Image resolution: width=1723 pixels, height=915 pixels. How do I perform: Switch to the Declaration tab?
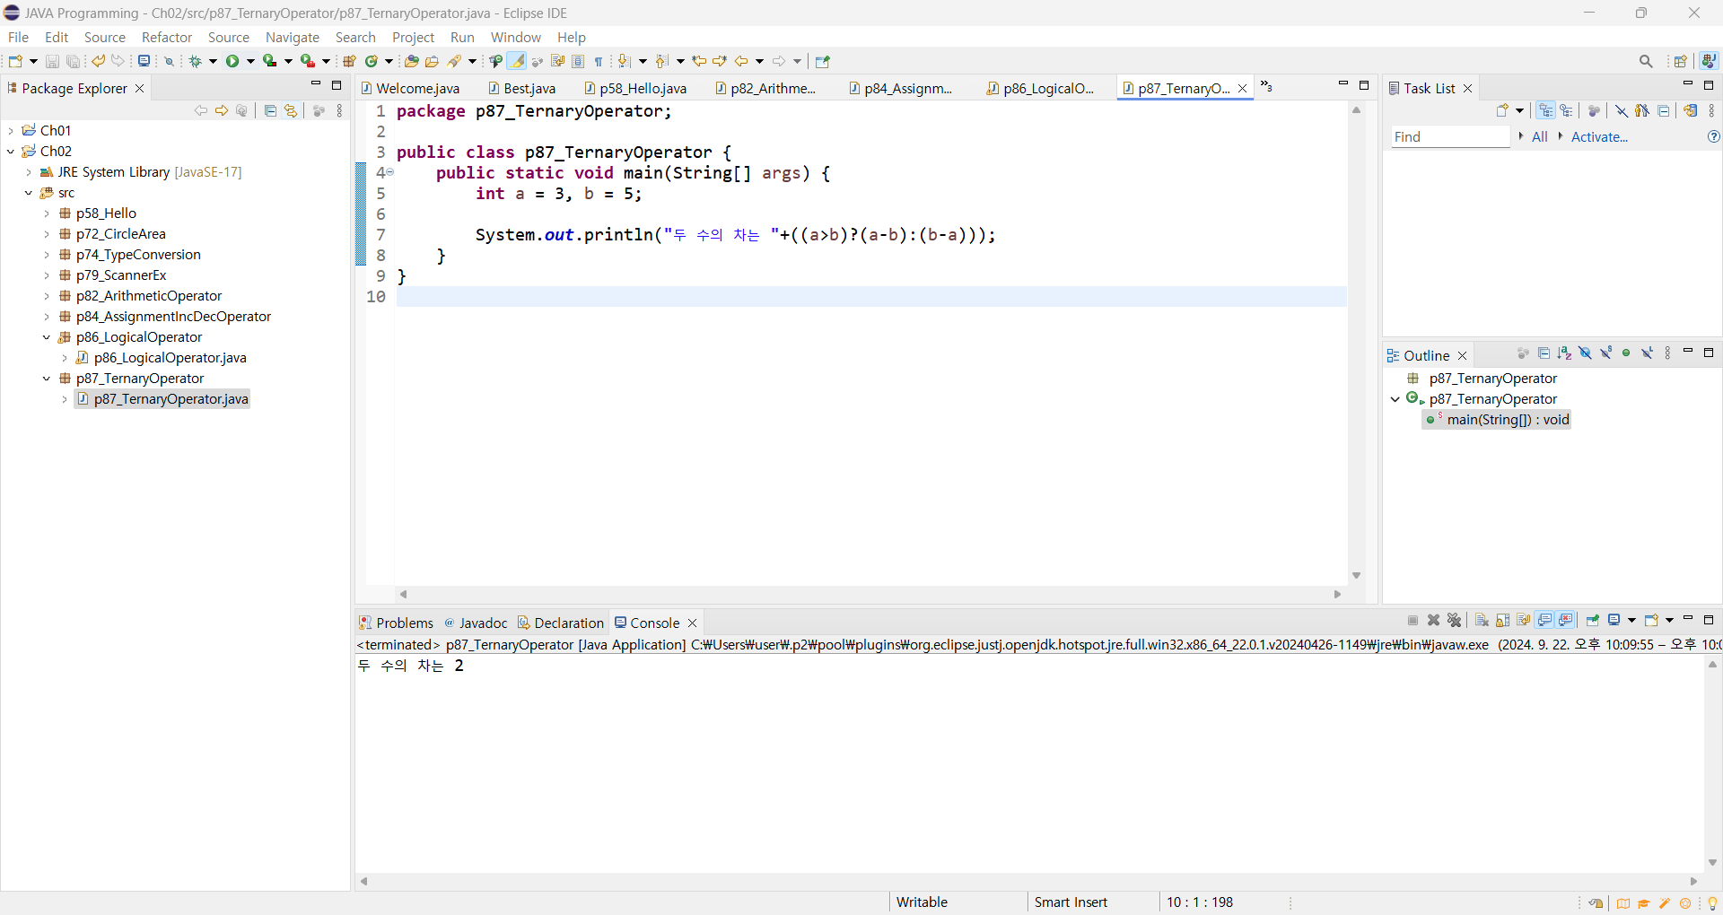point(561,623)
